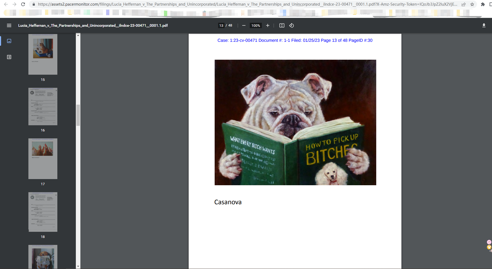Viewport: 492px width, 269px height.
Task: Reload the browser page
Action: click(x=23, y=4)
